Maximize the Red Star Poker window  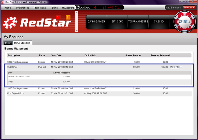point(186,1)
